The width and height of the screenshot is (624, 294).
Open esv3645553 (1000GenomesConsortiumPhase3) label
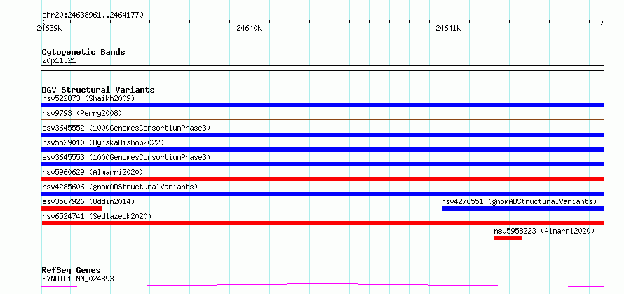click(x=126, y=157)
